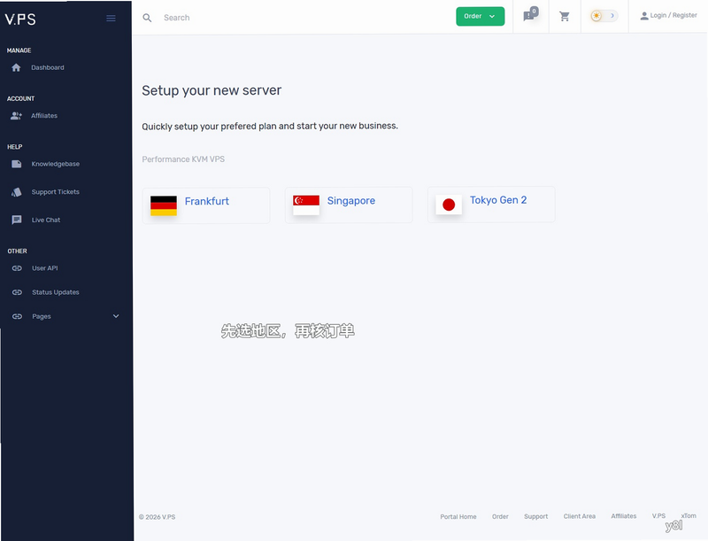Screen dimensions: 708x541
Task: Click the Singapore flag icon
Action: click(306, 205)
